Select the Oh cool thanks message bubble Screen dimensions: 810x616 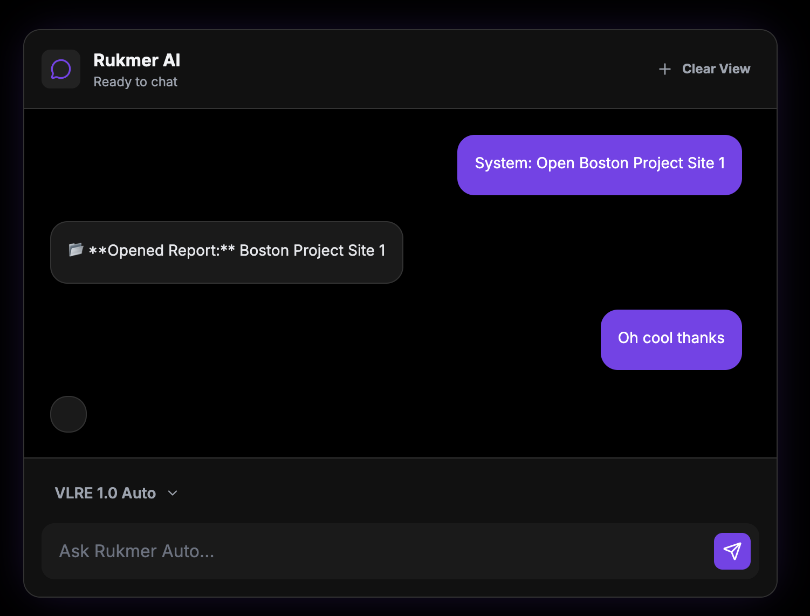671,338
